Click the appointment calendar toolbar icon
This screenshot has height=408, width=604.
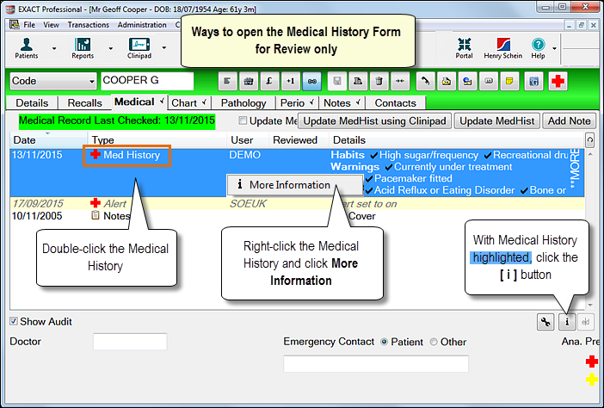pos(249,81)
